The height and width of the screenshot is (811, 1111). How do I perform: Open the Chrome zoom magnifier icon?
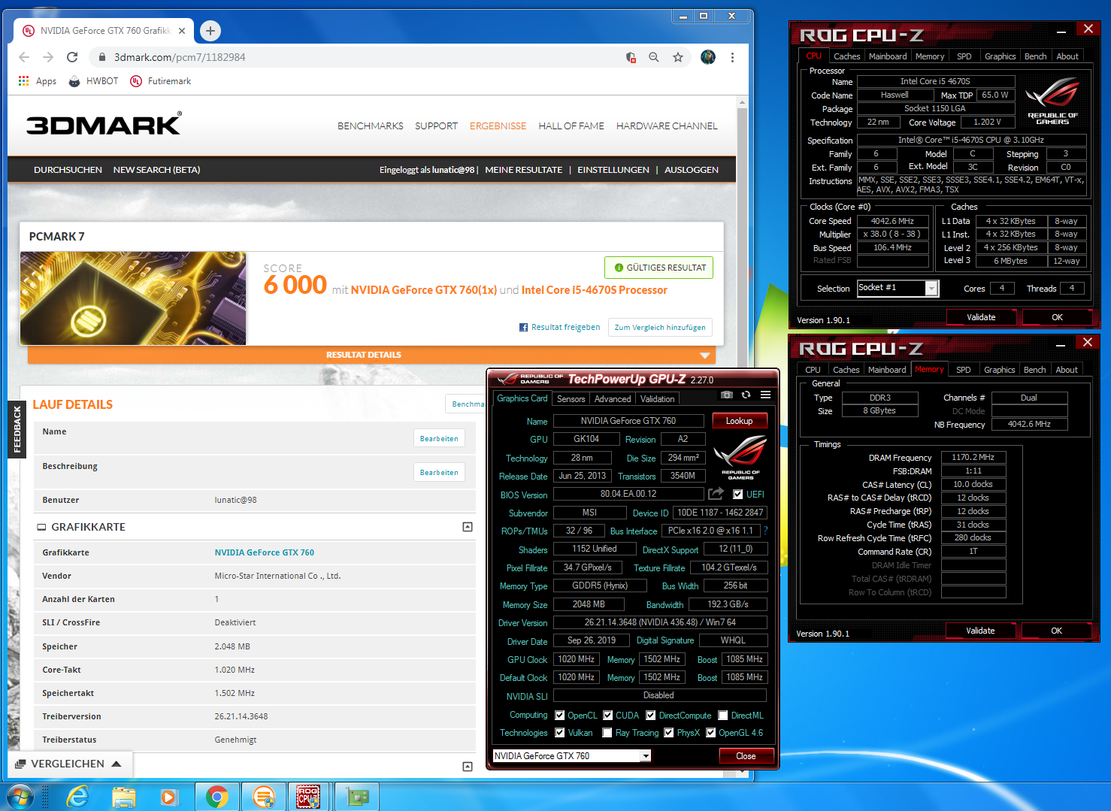pos(654,57)
